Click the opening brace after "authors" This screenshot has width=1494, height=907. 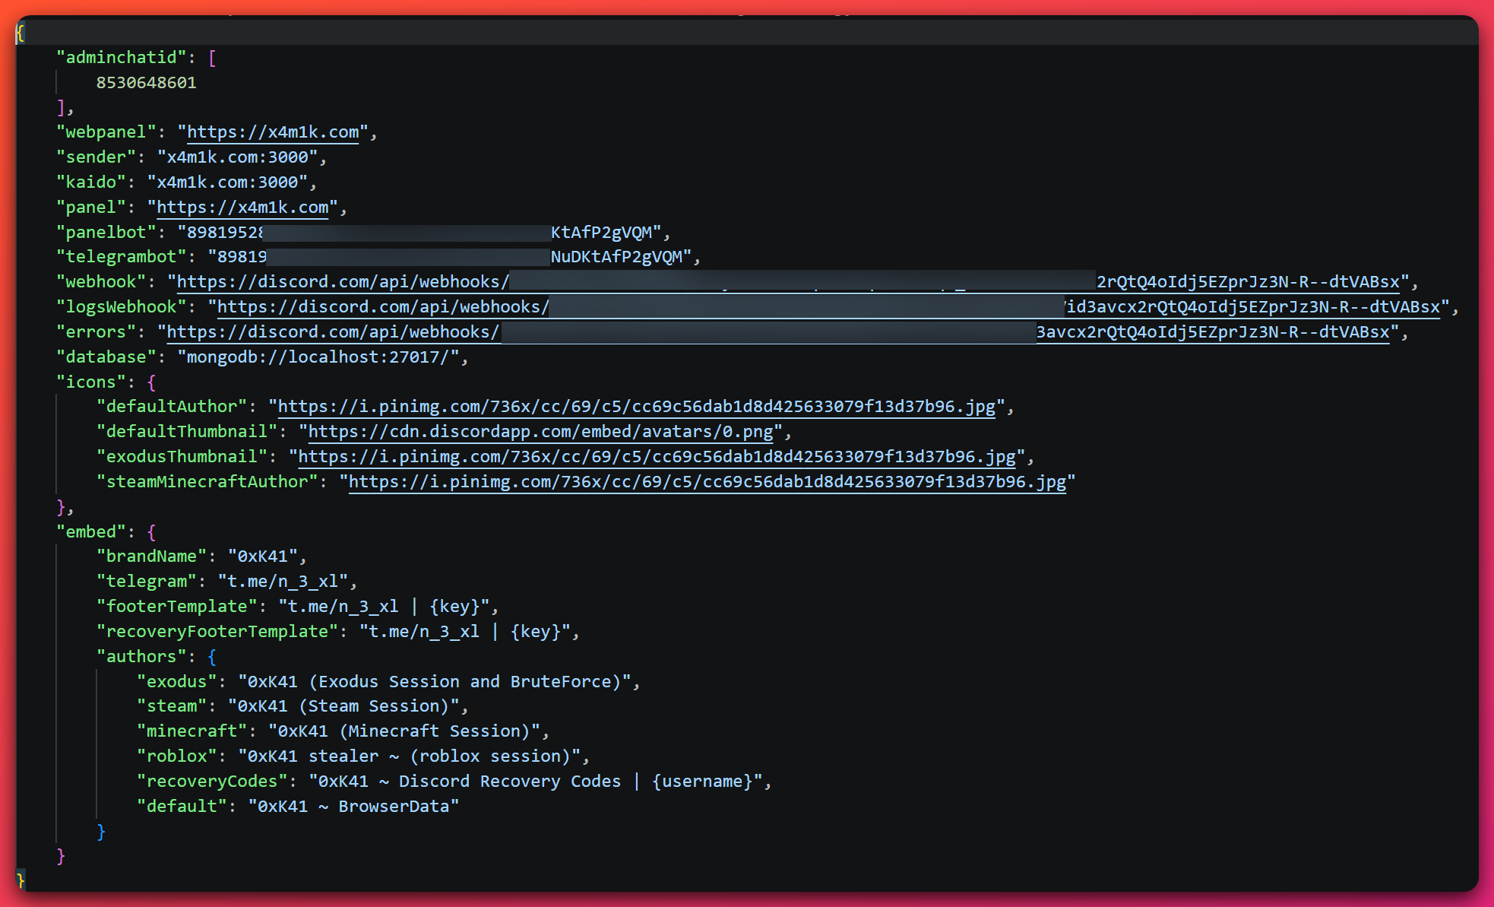212,657
